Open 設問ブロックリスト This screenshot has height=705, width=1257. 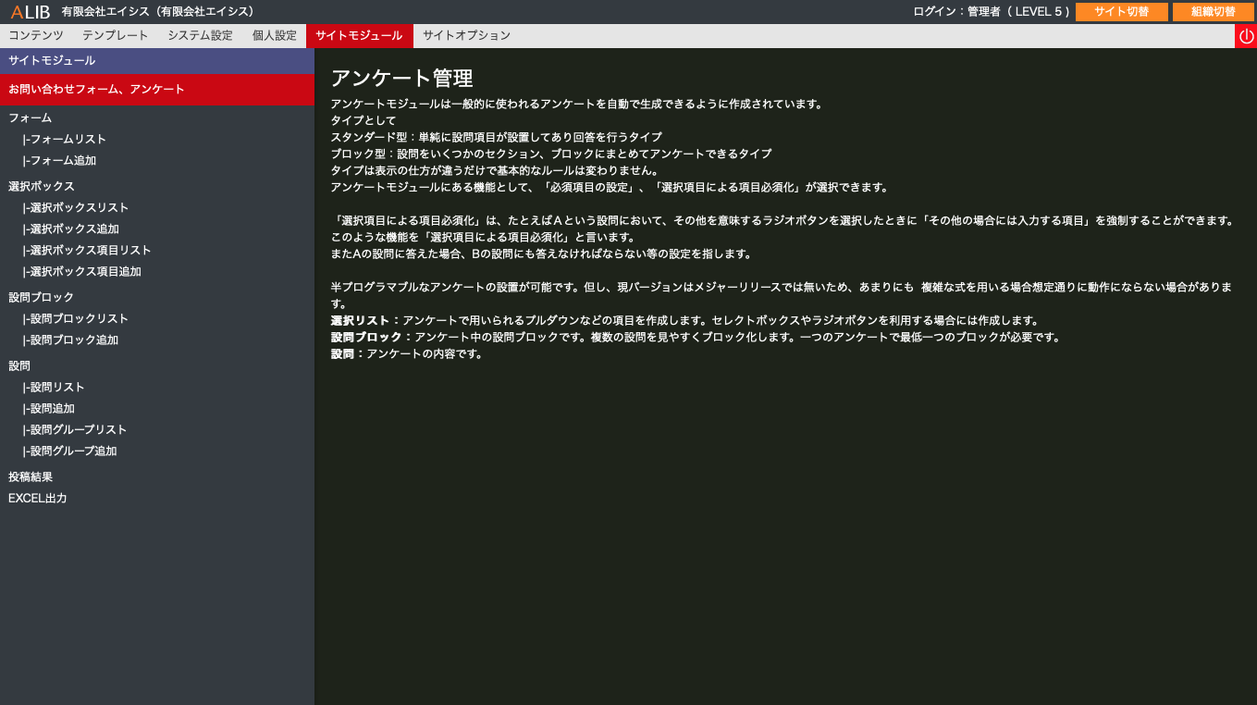(x=79, y=319)
